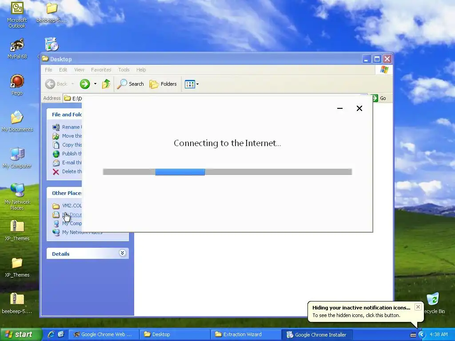Open Search in the Desktop window

point(130,84)
